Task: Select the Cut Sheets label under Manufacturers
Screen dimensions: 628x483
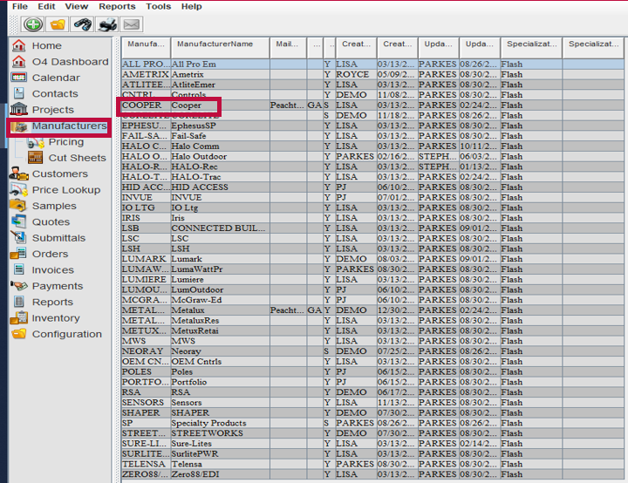Action: click(78, 158)
